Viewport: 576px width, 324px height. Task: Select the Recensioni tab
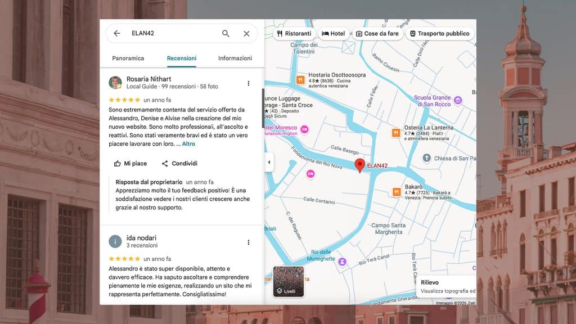[x=182, y=58]
